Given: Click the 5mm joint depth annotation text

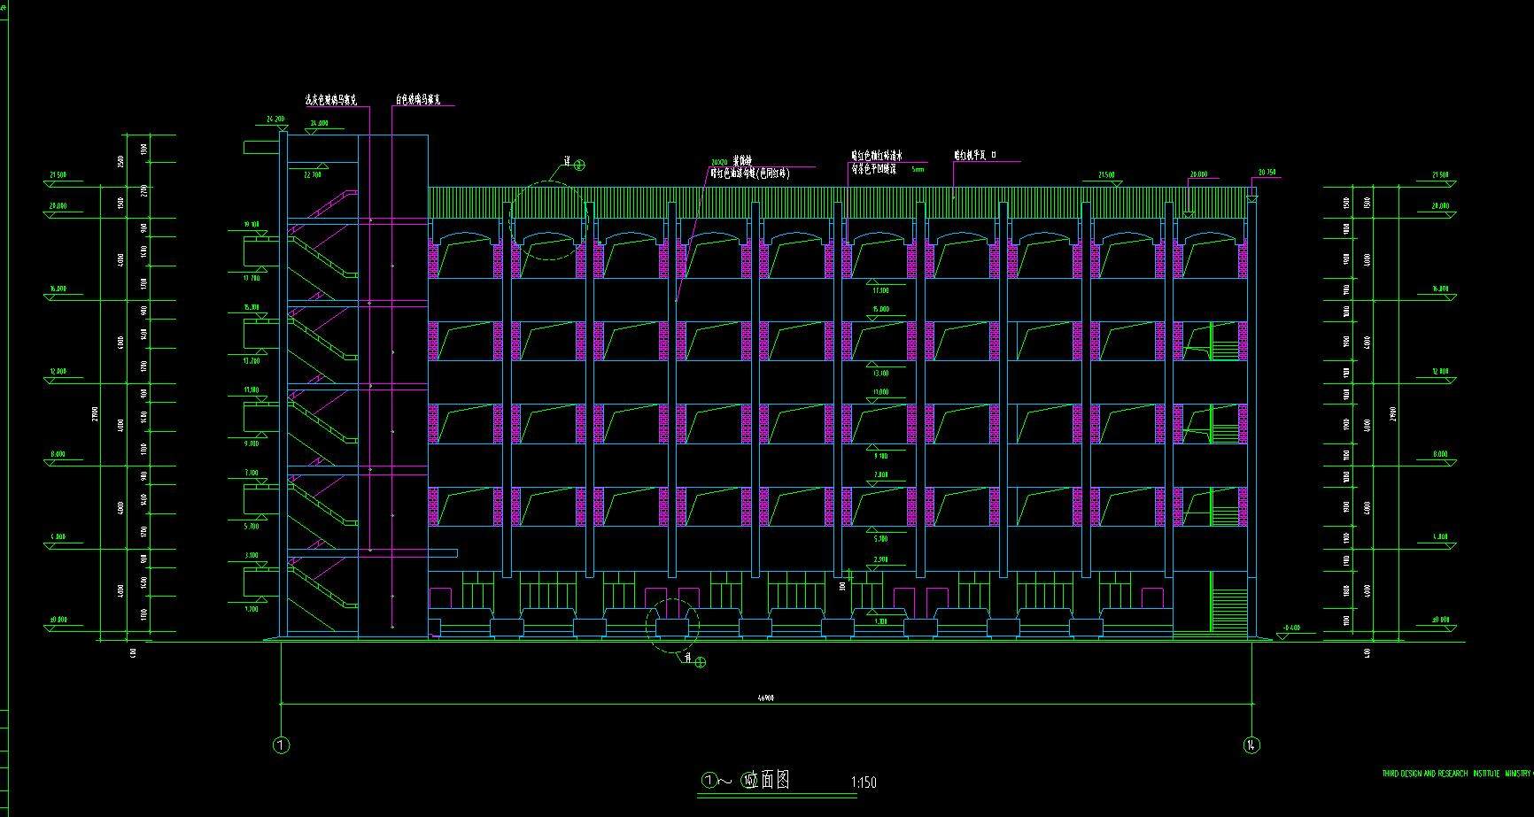Looking at the screenshot, I should pos(918,169).
